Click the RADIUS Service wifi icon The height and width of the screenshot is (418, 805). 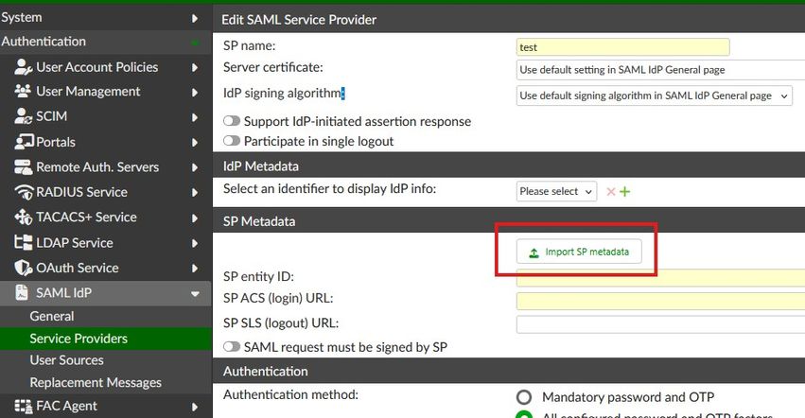[x=23, y=192]
